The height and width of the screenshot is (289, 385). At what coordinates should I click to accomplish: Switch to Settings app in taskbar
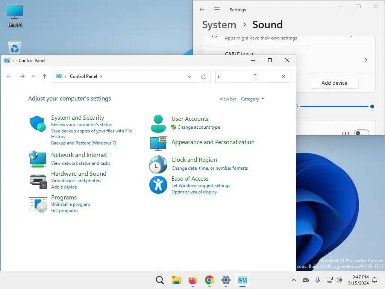coord(226,280)
